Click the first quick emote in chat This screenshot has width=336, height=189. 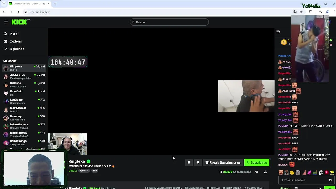[x=281, y=172]
